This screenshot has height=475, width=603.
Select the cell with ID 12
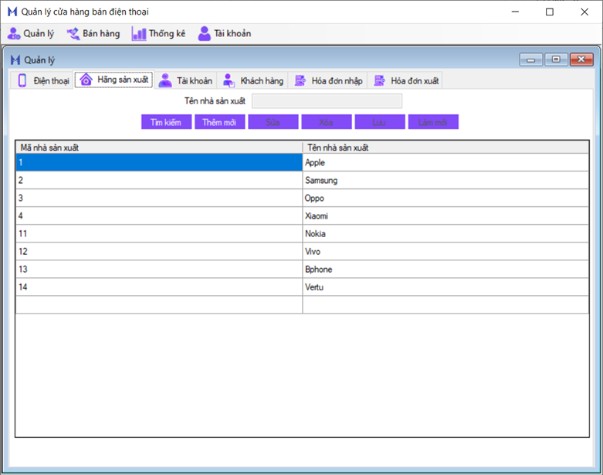(x=159, y=251)
